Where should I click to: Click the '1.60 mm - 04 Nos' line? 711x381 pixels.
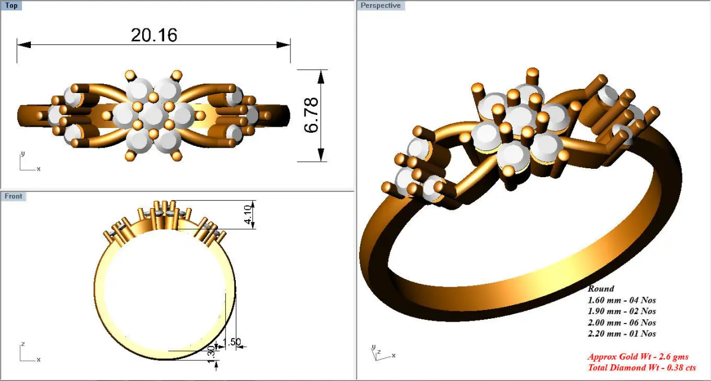(x=622, y=300)
